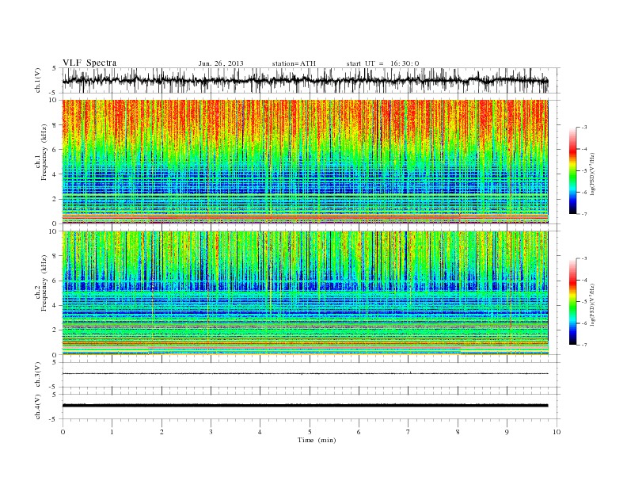This screenshot has width=627, height=485.
Task: Click the ch.2 "Frequency (kHz)" axis label
Action: [44, 283]
